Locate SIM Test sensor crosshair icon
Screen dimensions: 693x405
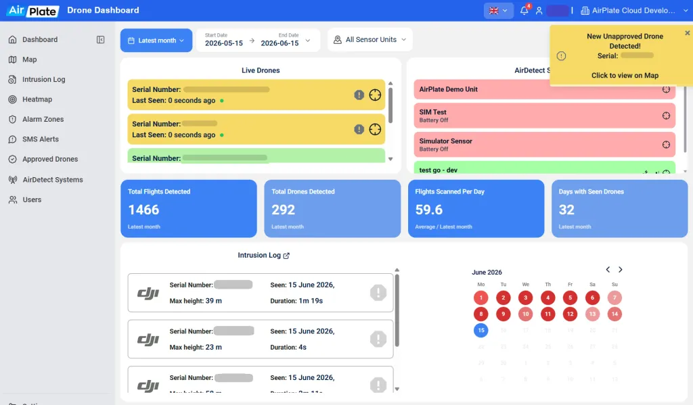click(x=666, y=116)
